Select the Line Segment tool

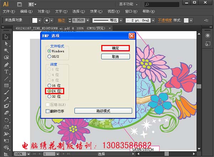(6, 78)
